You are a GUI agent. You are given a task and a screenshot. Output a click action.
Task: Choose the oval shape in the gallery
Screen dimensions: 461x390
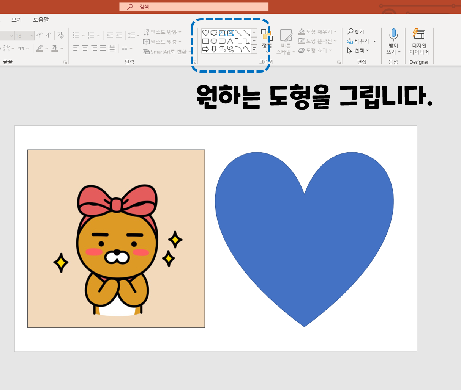tap(214, 41)
